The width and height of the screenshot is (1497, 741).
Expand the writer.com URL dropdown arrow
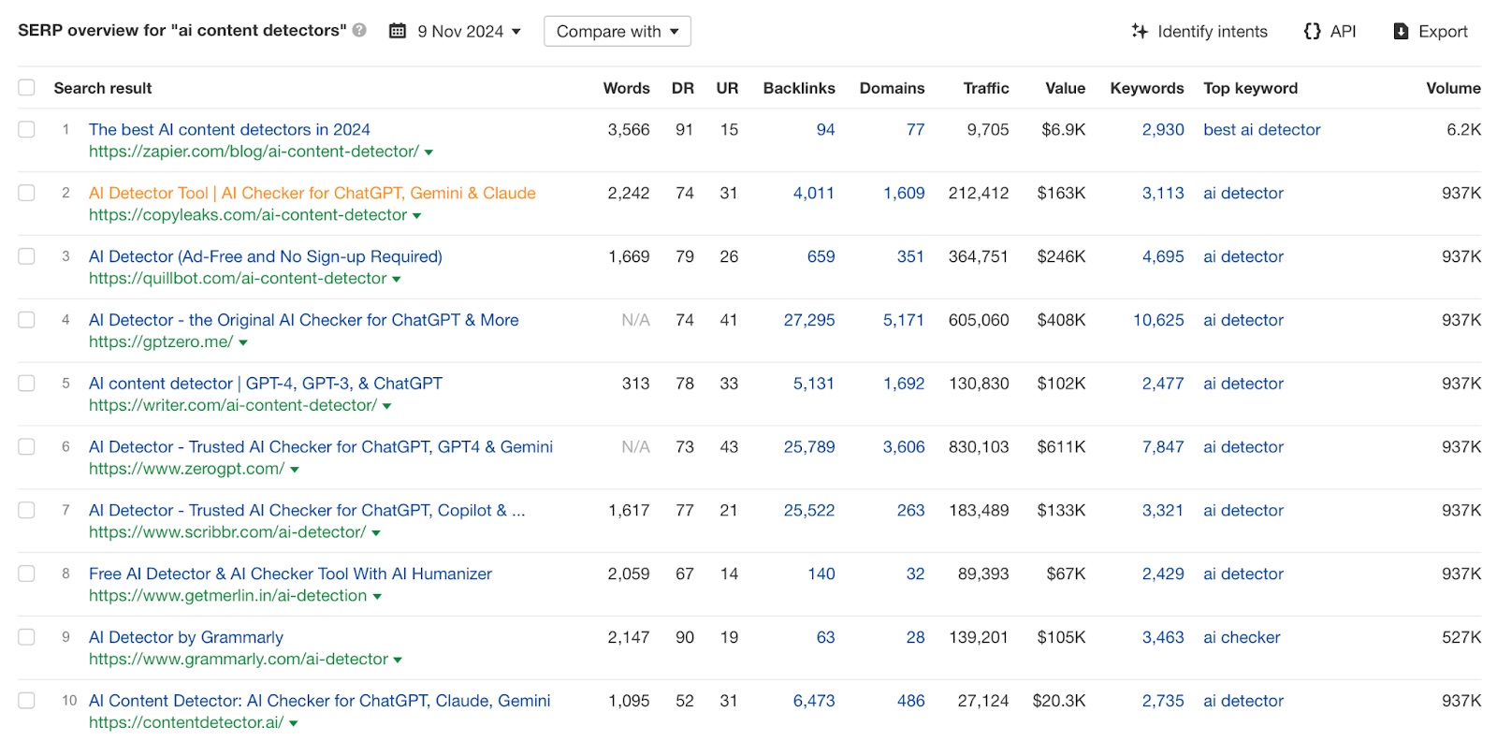(x=386, y=407)
